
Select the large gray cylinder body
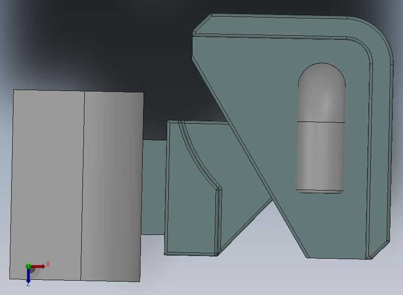point(77,185)
